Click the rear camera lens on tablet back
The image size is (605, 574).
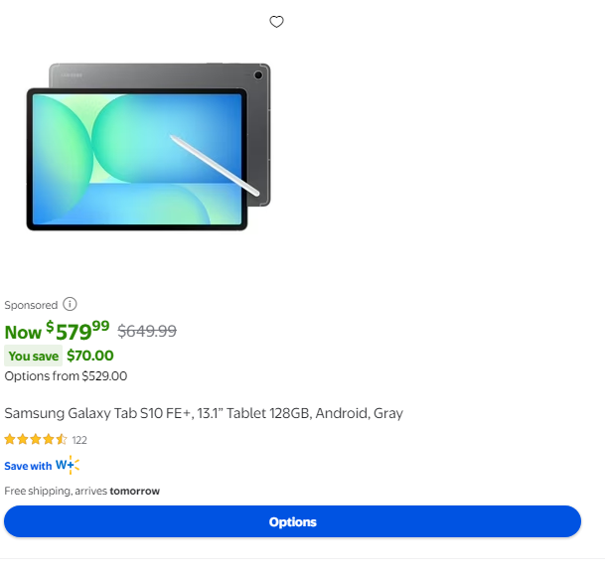[258, 75]
